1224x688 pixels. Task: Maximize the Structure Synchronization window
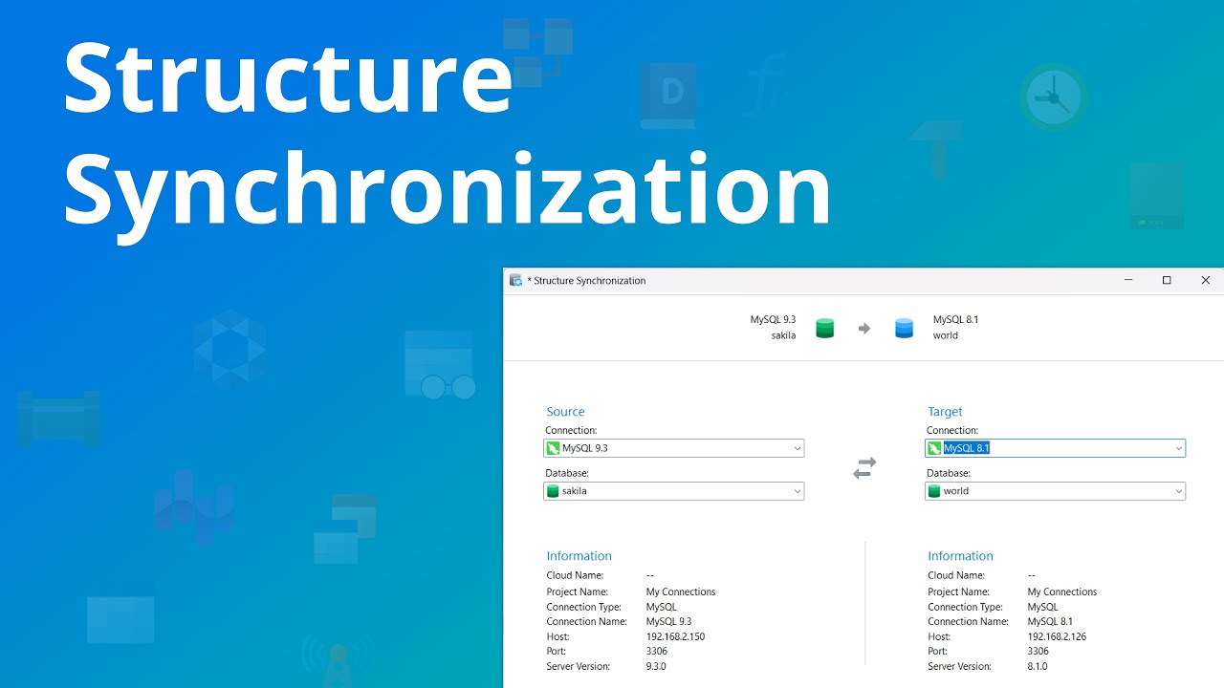(x=1167, y=280)
